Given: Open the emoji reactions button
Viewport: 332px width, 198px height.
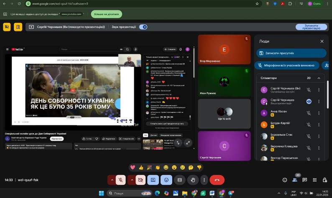Looking at the screenshot, I should click(166, 180).
